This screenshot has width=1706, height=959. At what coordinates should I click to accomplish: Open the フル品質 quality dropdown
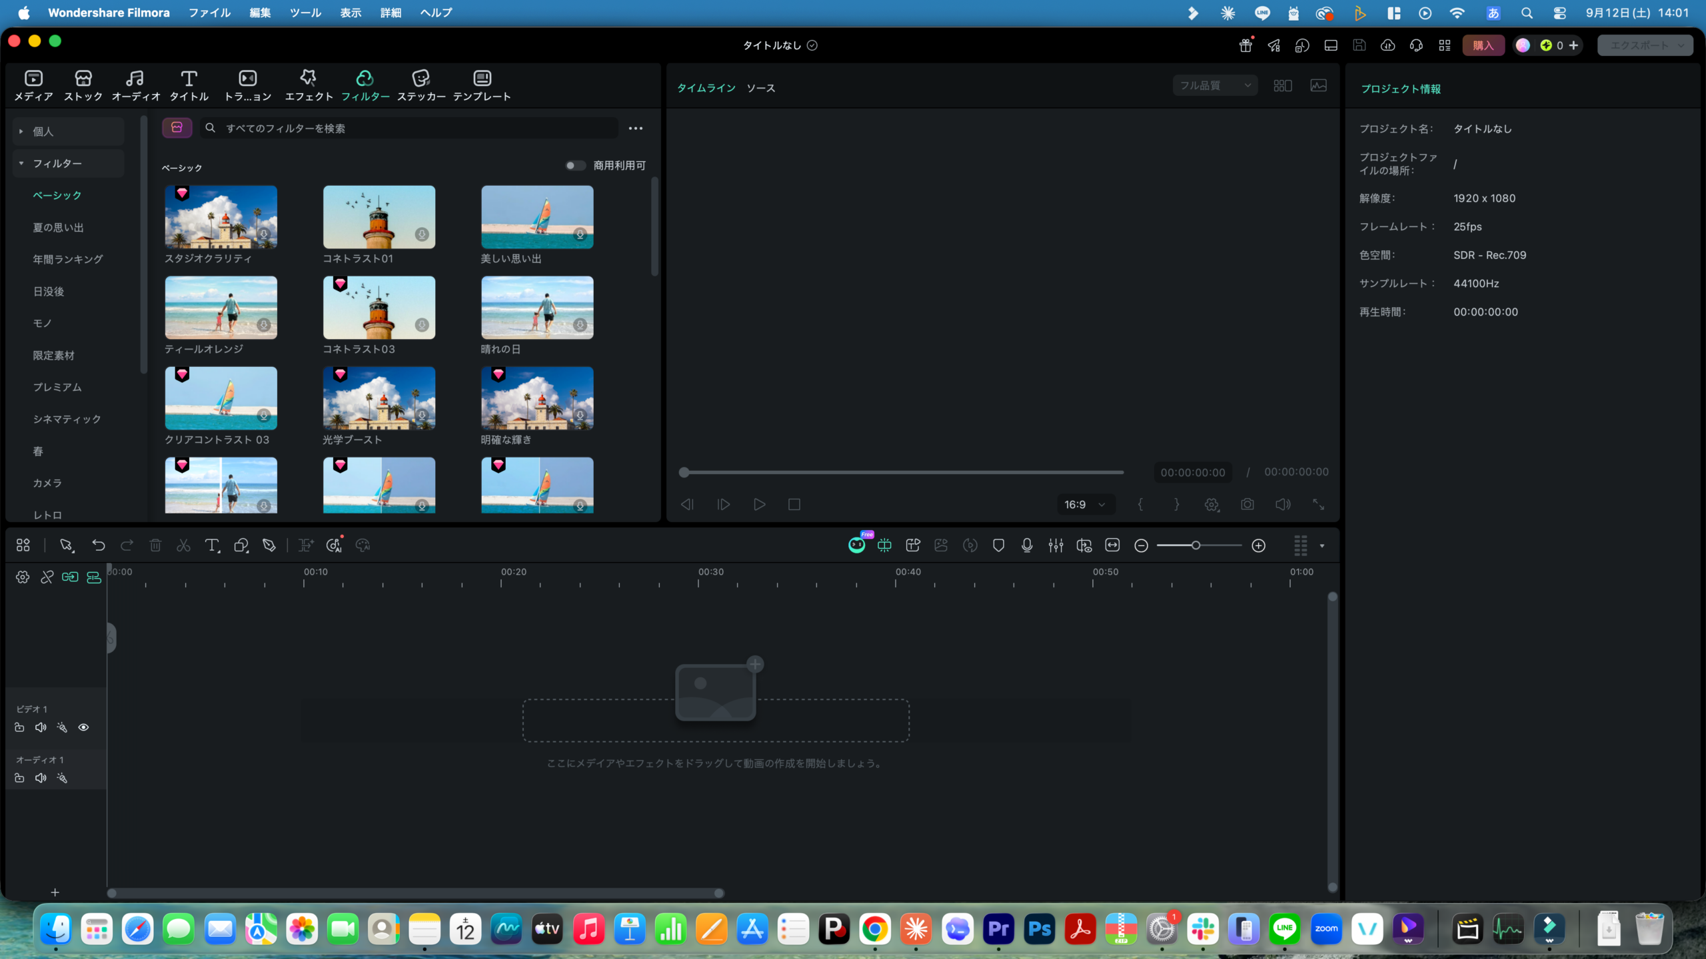click(1215, 85)
